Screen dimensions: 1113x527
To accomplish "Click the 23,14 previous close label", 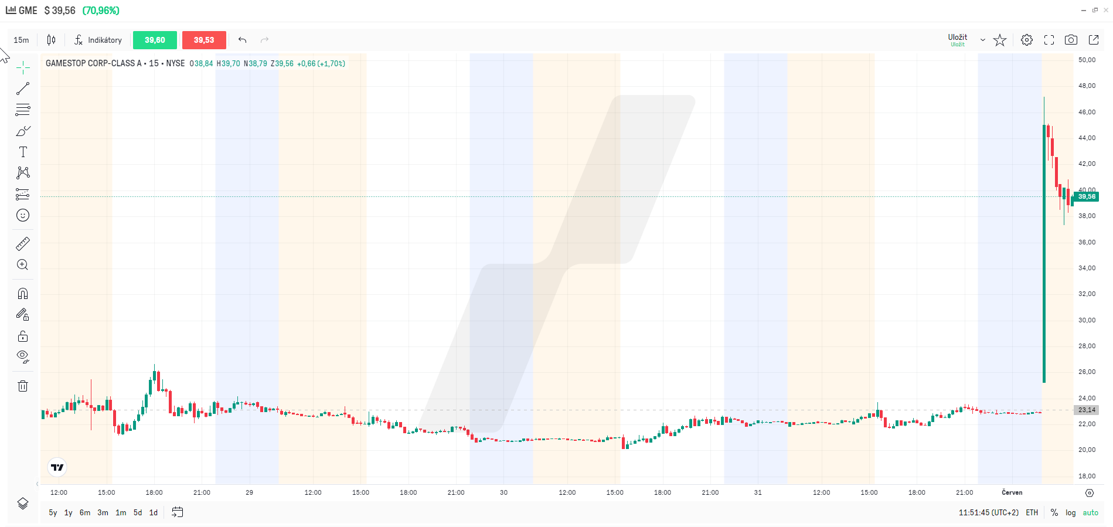I will (x=1087, y=410).
